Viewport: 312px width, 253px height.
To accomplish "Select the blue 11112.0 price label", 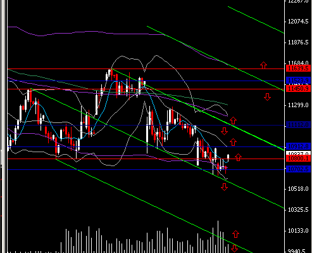I will click(x=298, y=125).
